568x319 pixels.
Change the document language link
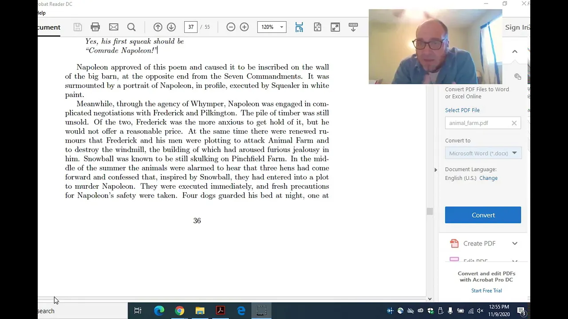pyautogui.click(x=488, y=178)
